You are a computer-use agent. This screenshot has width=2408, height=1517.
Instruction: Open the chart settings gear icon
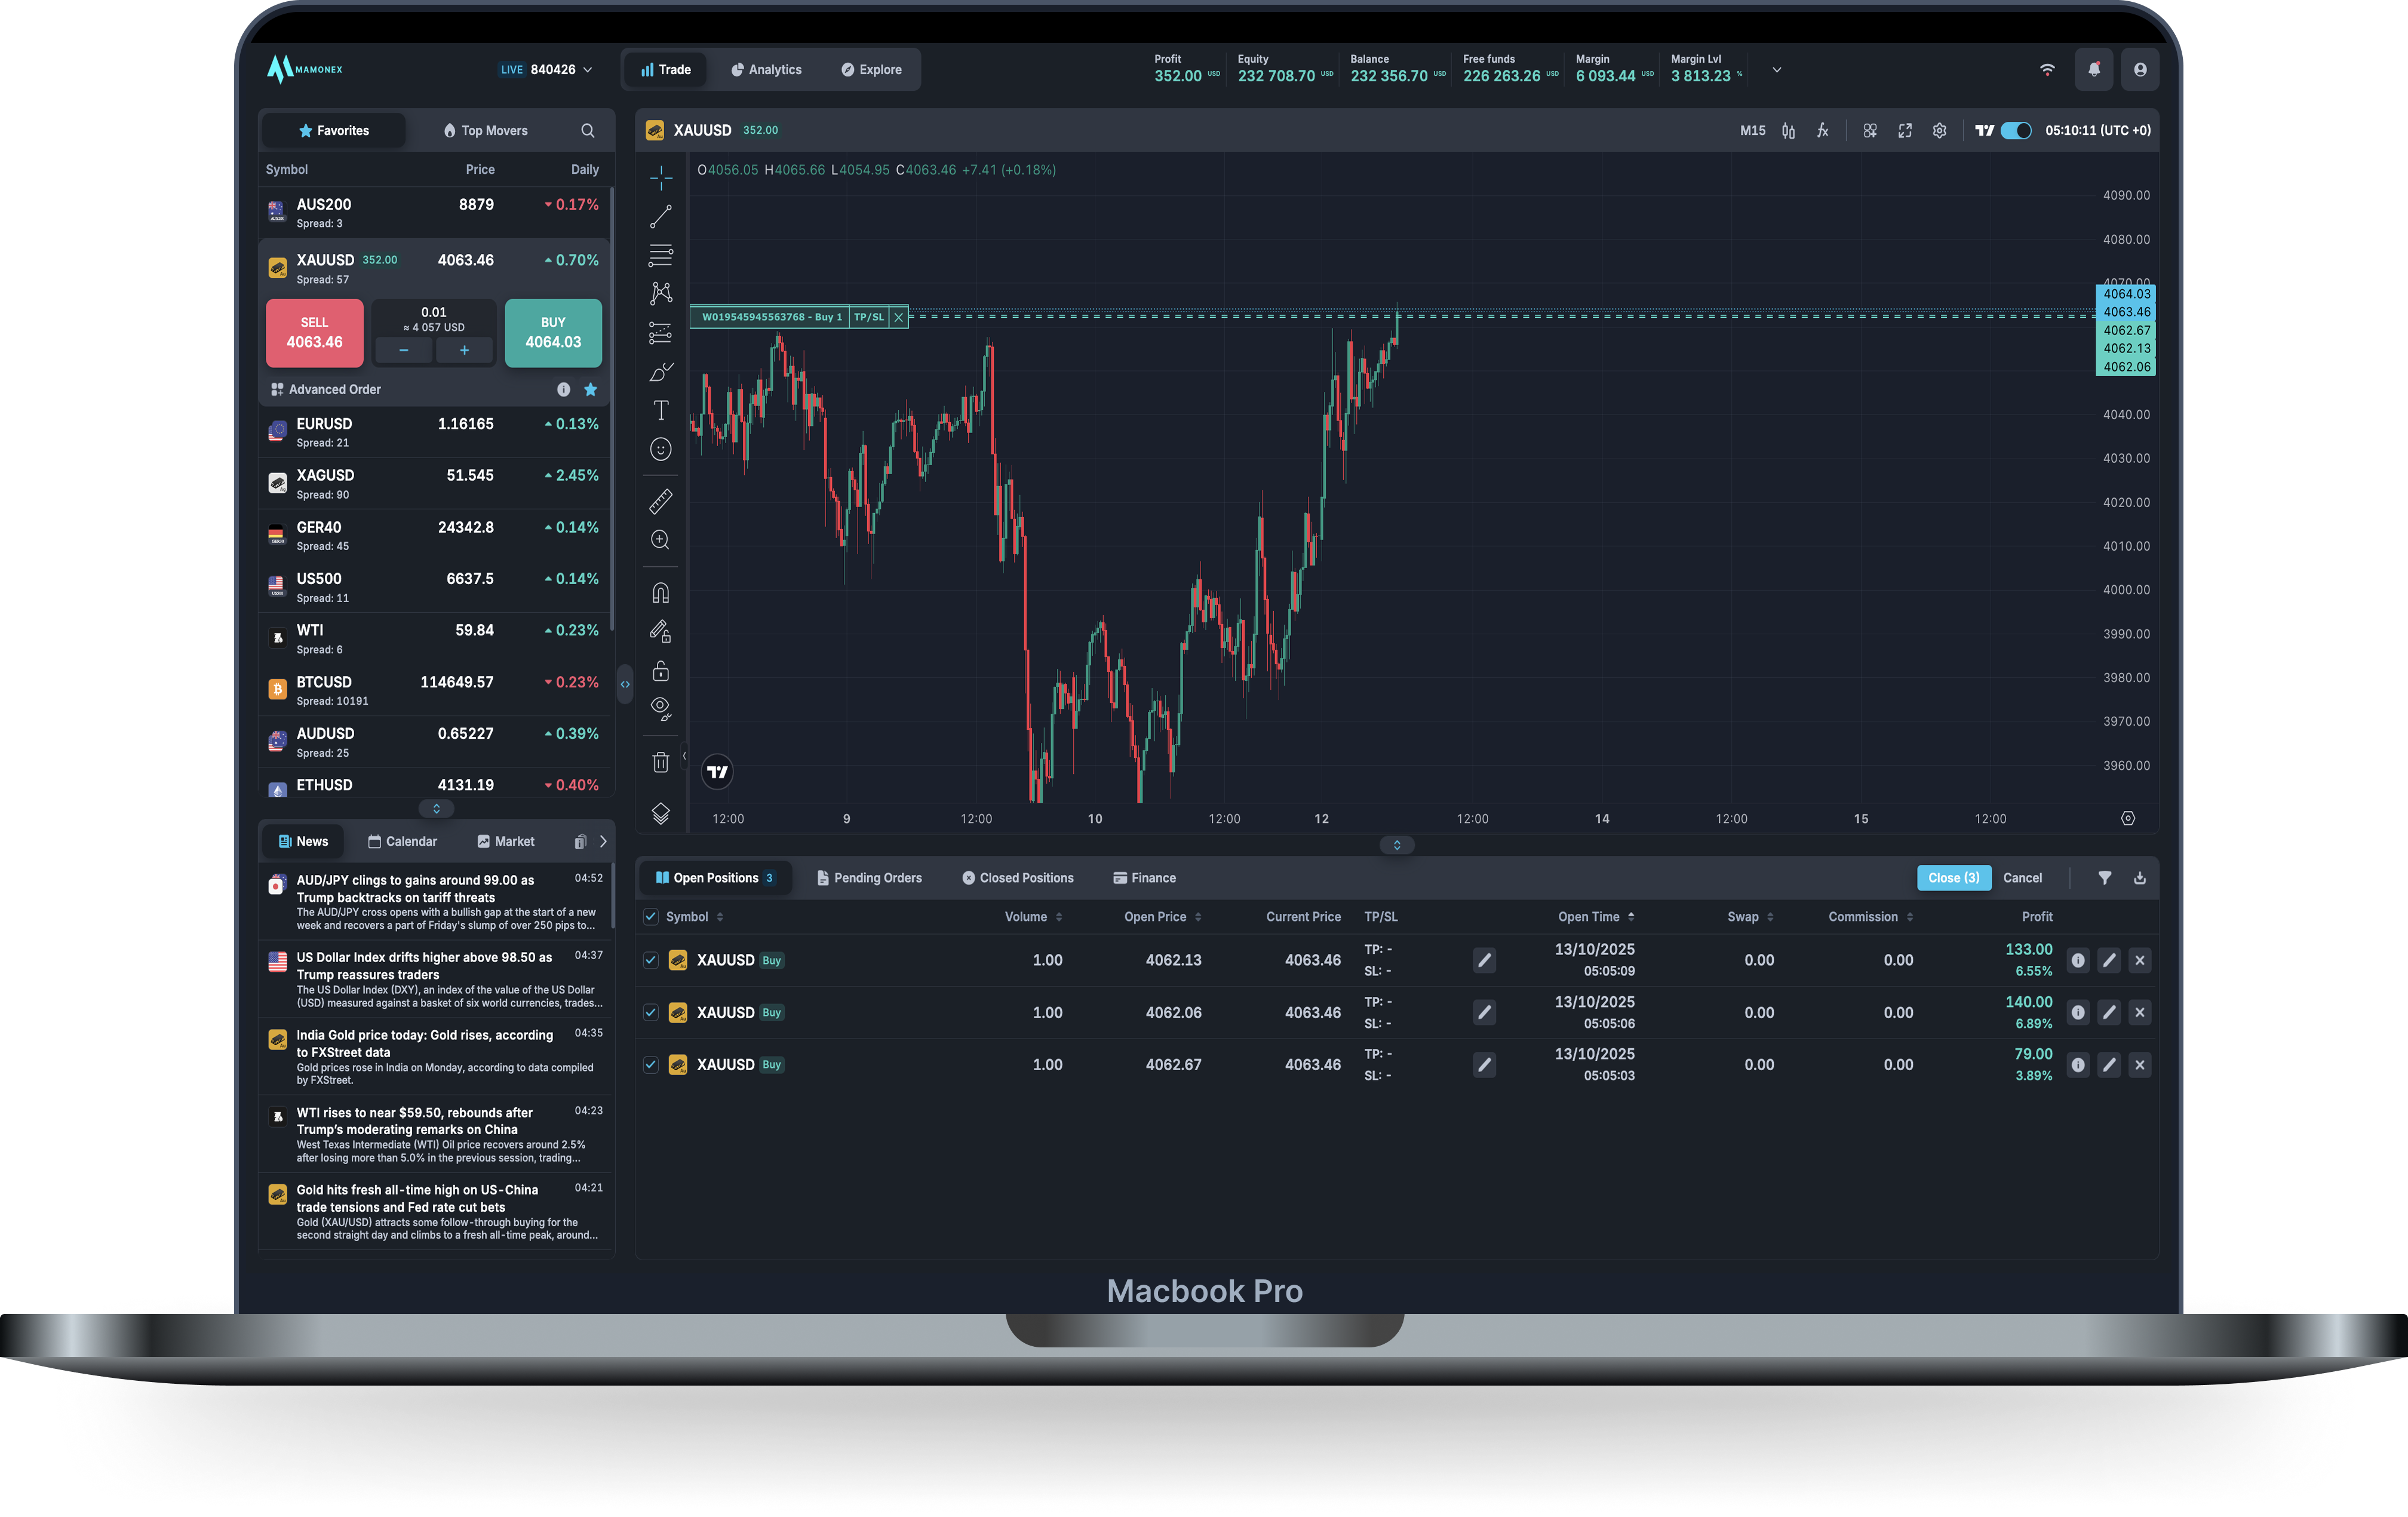coord(1939,131)
